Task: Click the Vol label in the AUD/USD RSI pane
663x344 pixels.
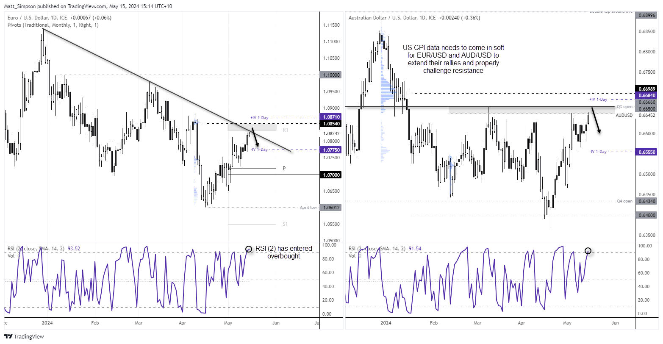Action: point(353,256)
